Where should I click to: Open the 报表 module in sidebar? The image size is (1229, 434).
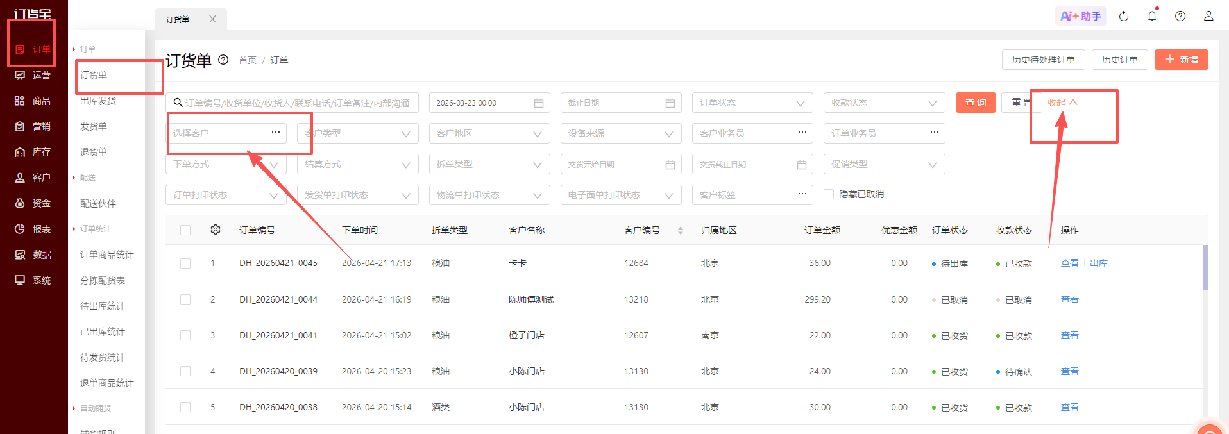coord(33,229)
